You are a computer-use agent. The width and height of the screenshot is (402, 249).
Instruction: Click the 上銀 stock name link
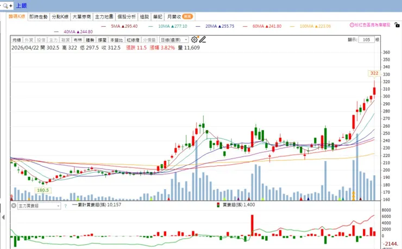point(21,5)
